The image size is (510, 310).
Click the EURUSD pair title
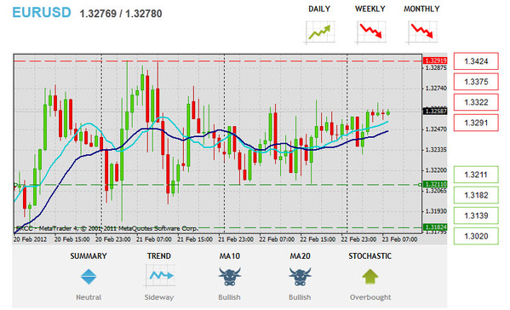[42, 13]
